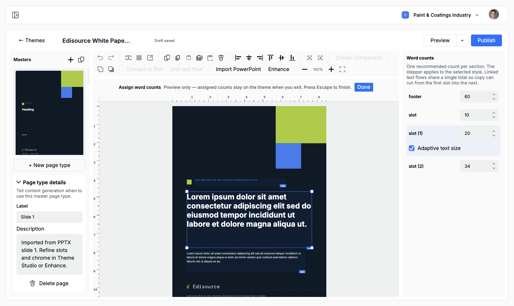The image size is (514, 306).
Task: Align objects to vertical middle
Action: pyautogui.click(x=281, y=58)
